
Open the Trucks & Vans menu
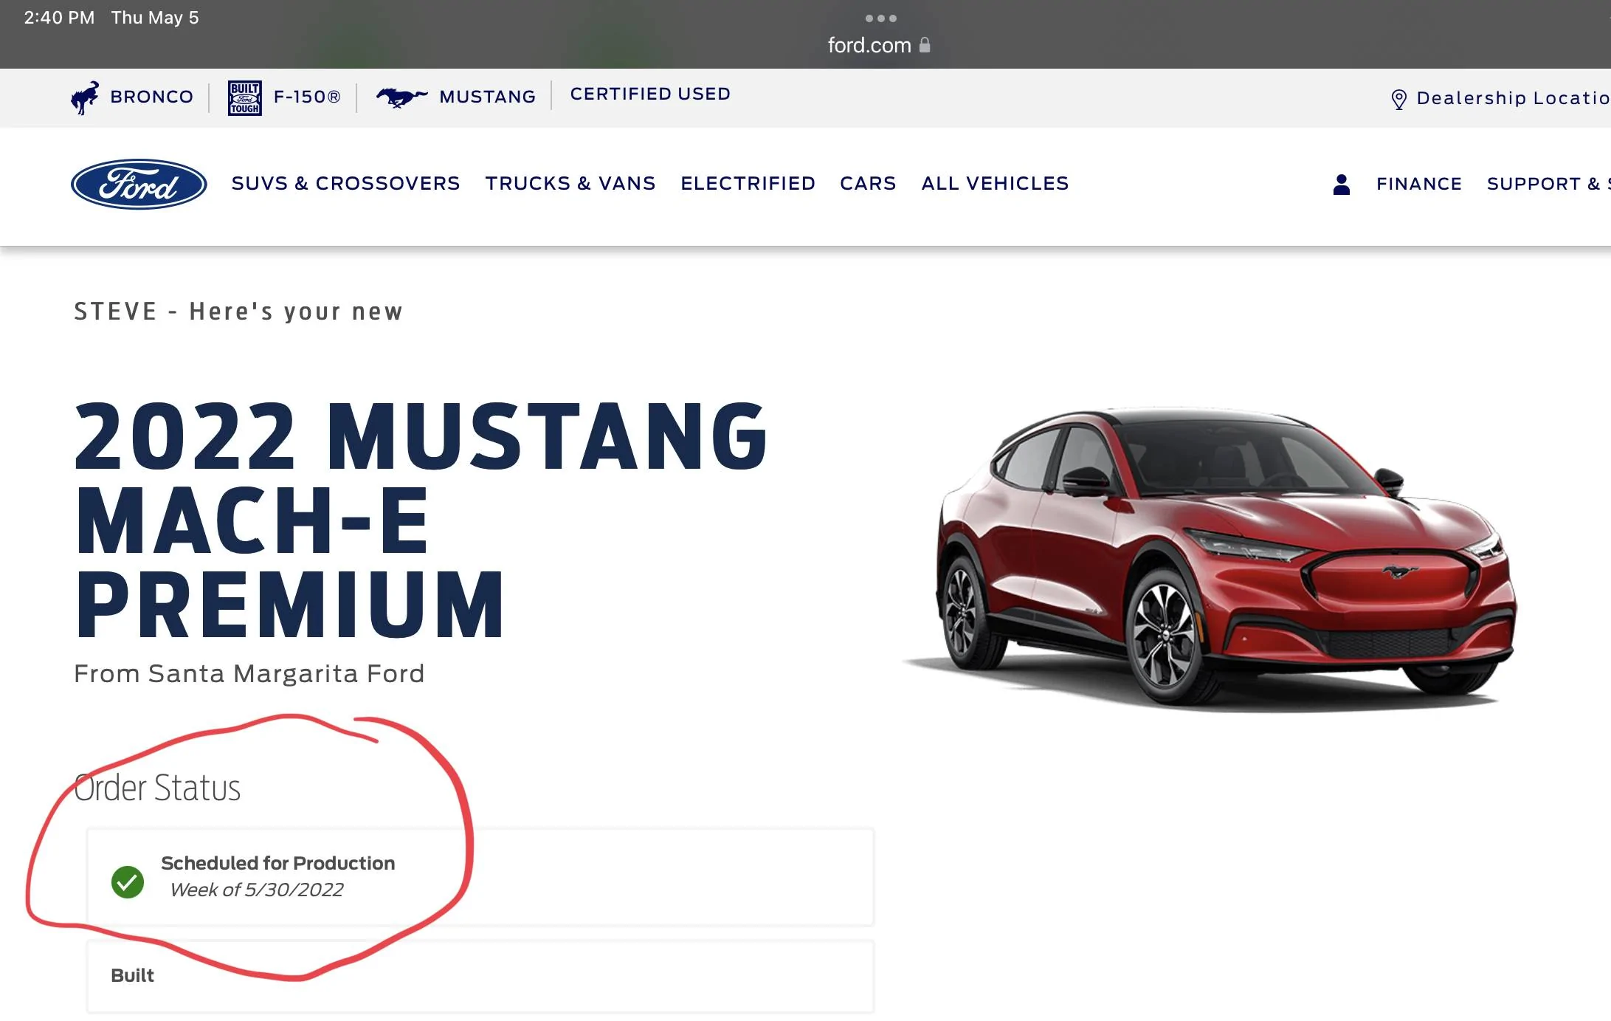570,183
